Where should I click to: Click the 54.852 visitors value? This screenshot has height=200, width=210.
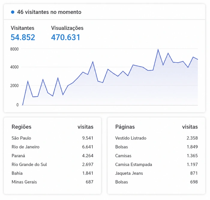point(23,37)
